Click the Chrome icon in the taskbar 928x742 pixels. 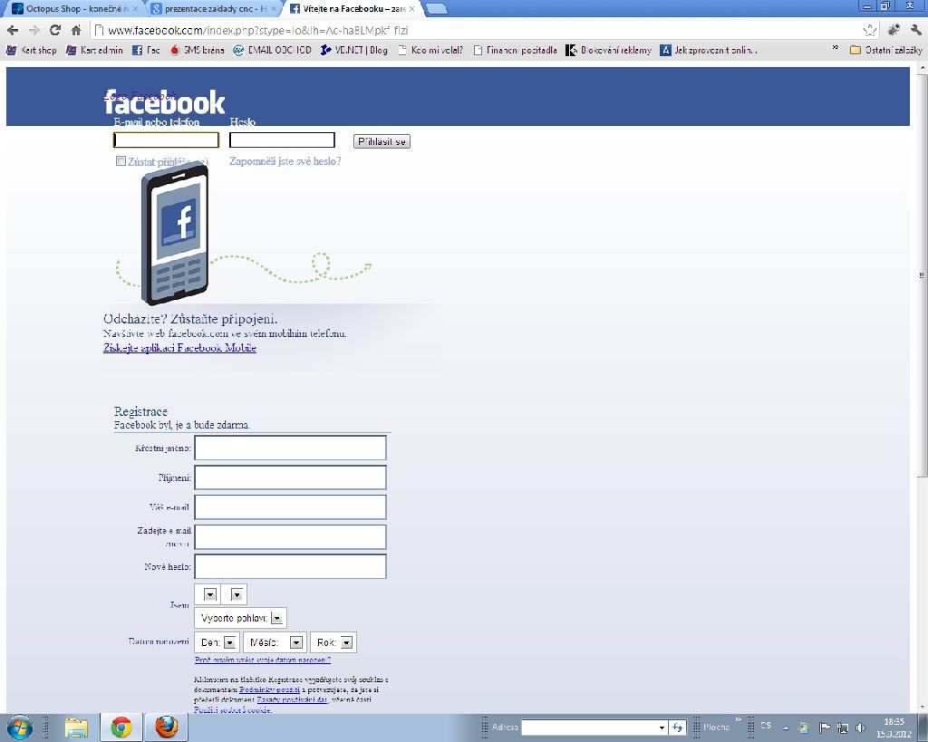(121, 728)
